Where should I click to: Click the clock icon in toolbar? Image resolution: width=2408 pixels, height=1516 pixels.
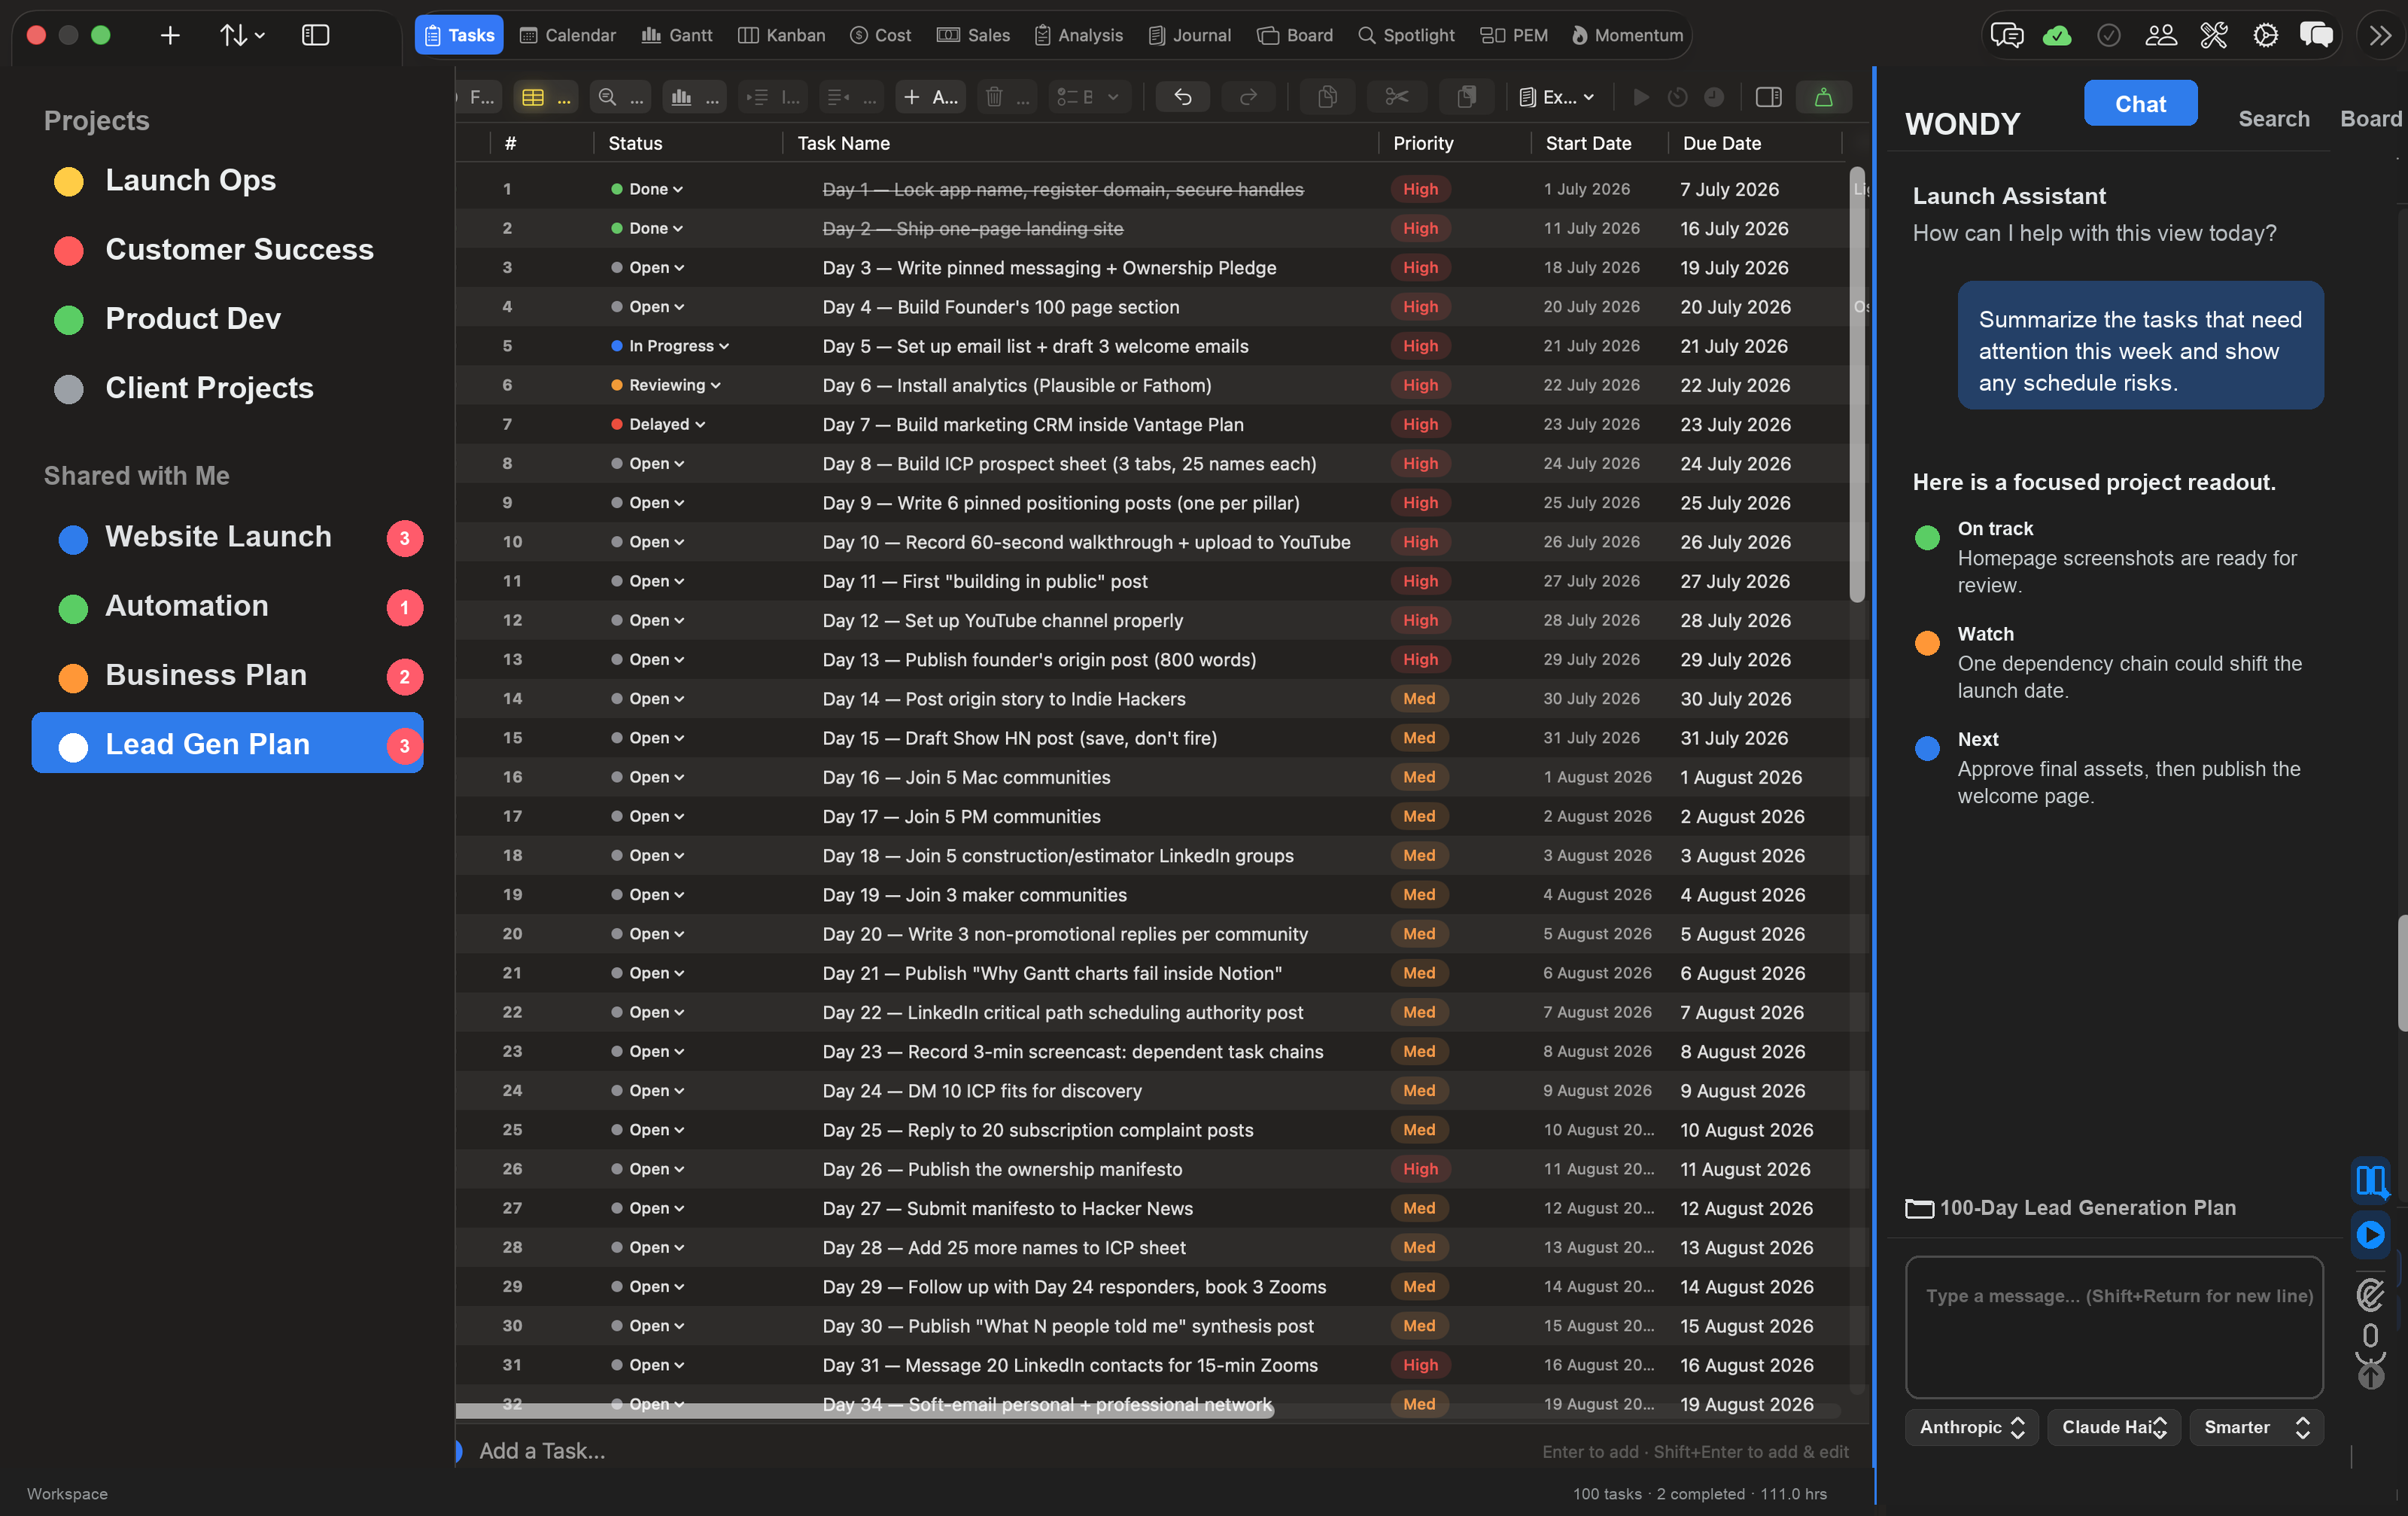point(1714,97)
